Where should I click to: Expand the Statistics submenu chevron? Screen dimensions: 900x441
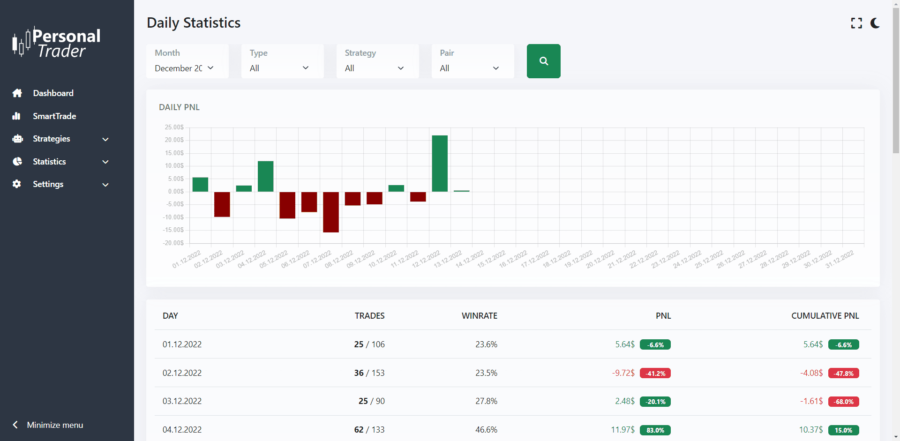pyautogui.click(x=105, y=162)
